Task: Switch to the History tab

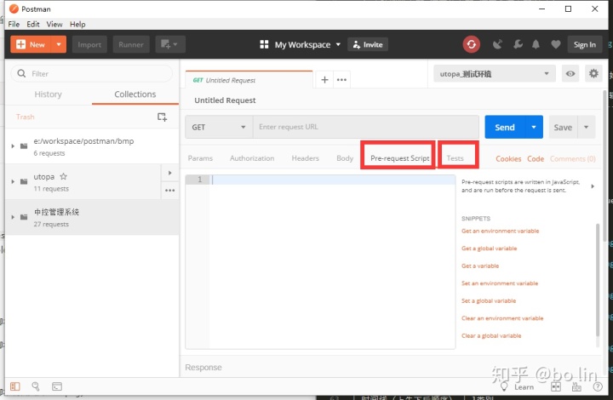Action: tap(48, 94)
